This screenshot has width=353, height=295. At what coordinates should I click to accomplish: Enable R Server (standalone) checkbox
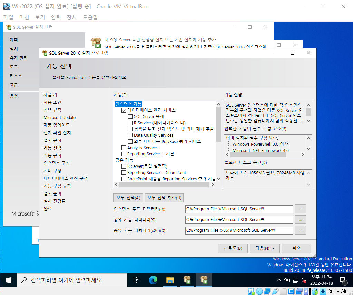click(x=124, y=166)
